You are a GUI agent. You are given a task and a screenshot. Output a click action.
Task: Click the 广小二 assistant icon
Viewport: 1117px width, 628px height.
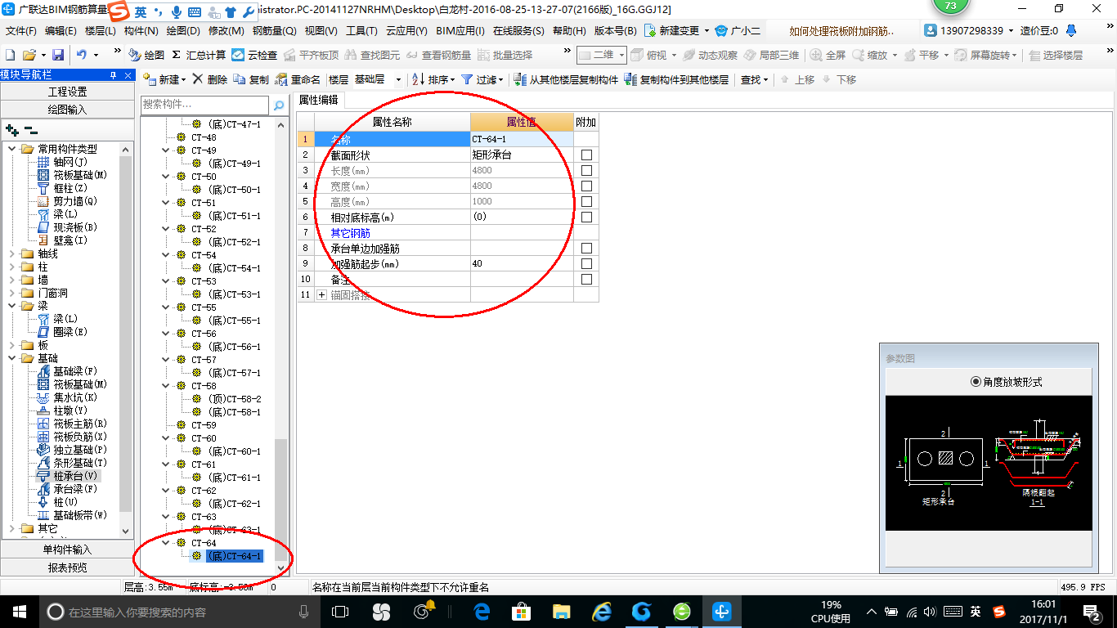tap(738, 30)
